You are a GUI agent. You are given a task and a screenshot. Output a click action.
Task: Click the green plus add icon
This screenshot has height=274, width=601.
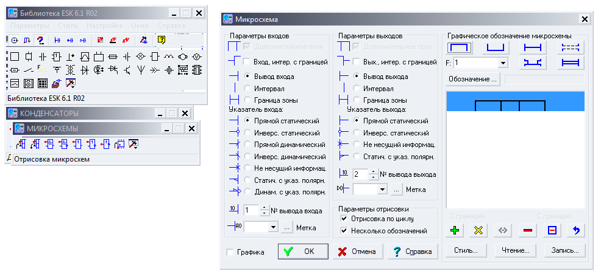coord(454,230)
